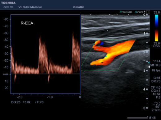Click the blue color Doppler scale bar
161x120 pixels.
pos(156,21)
